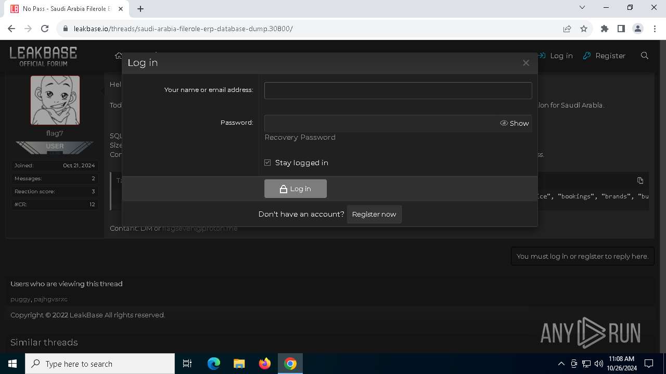Click the LeakBase official forum logo

point(43,56)
